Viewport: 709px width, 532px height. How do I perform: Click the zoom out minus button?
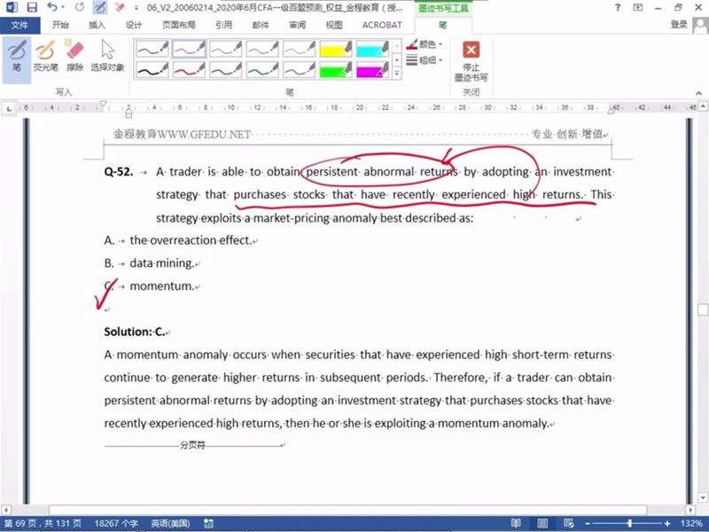[x=587, y=523]
